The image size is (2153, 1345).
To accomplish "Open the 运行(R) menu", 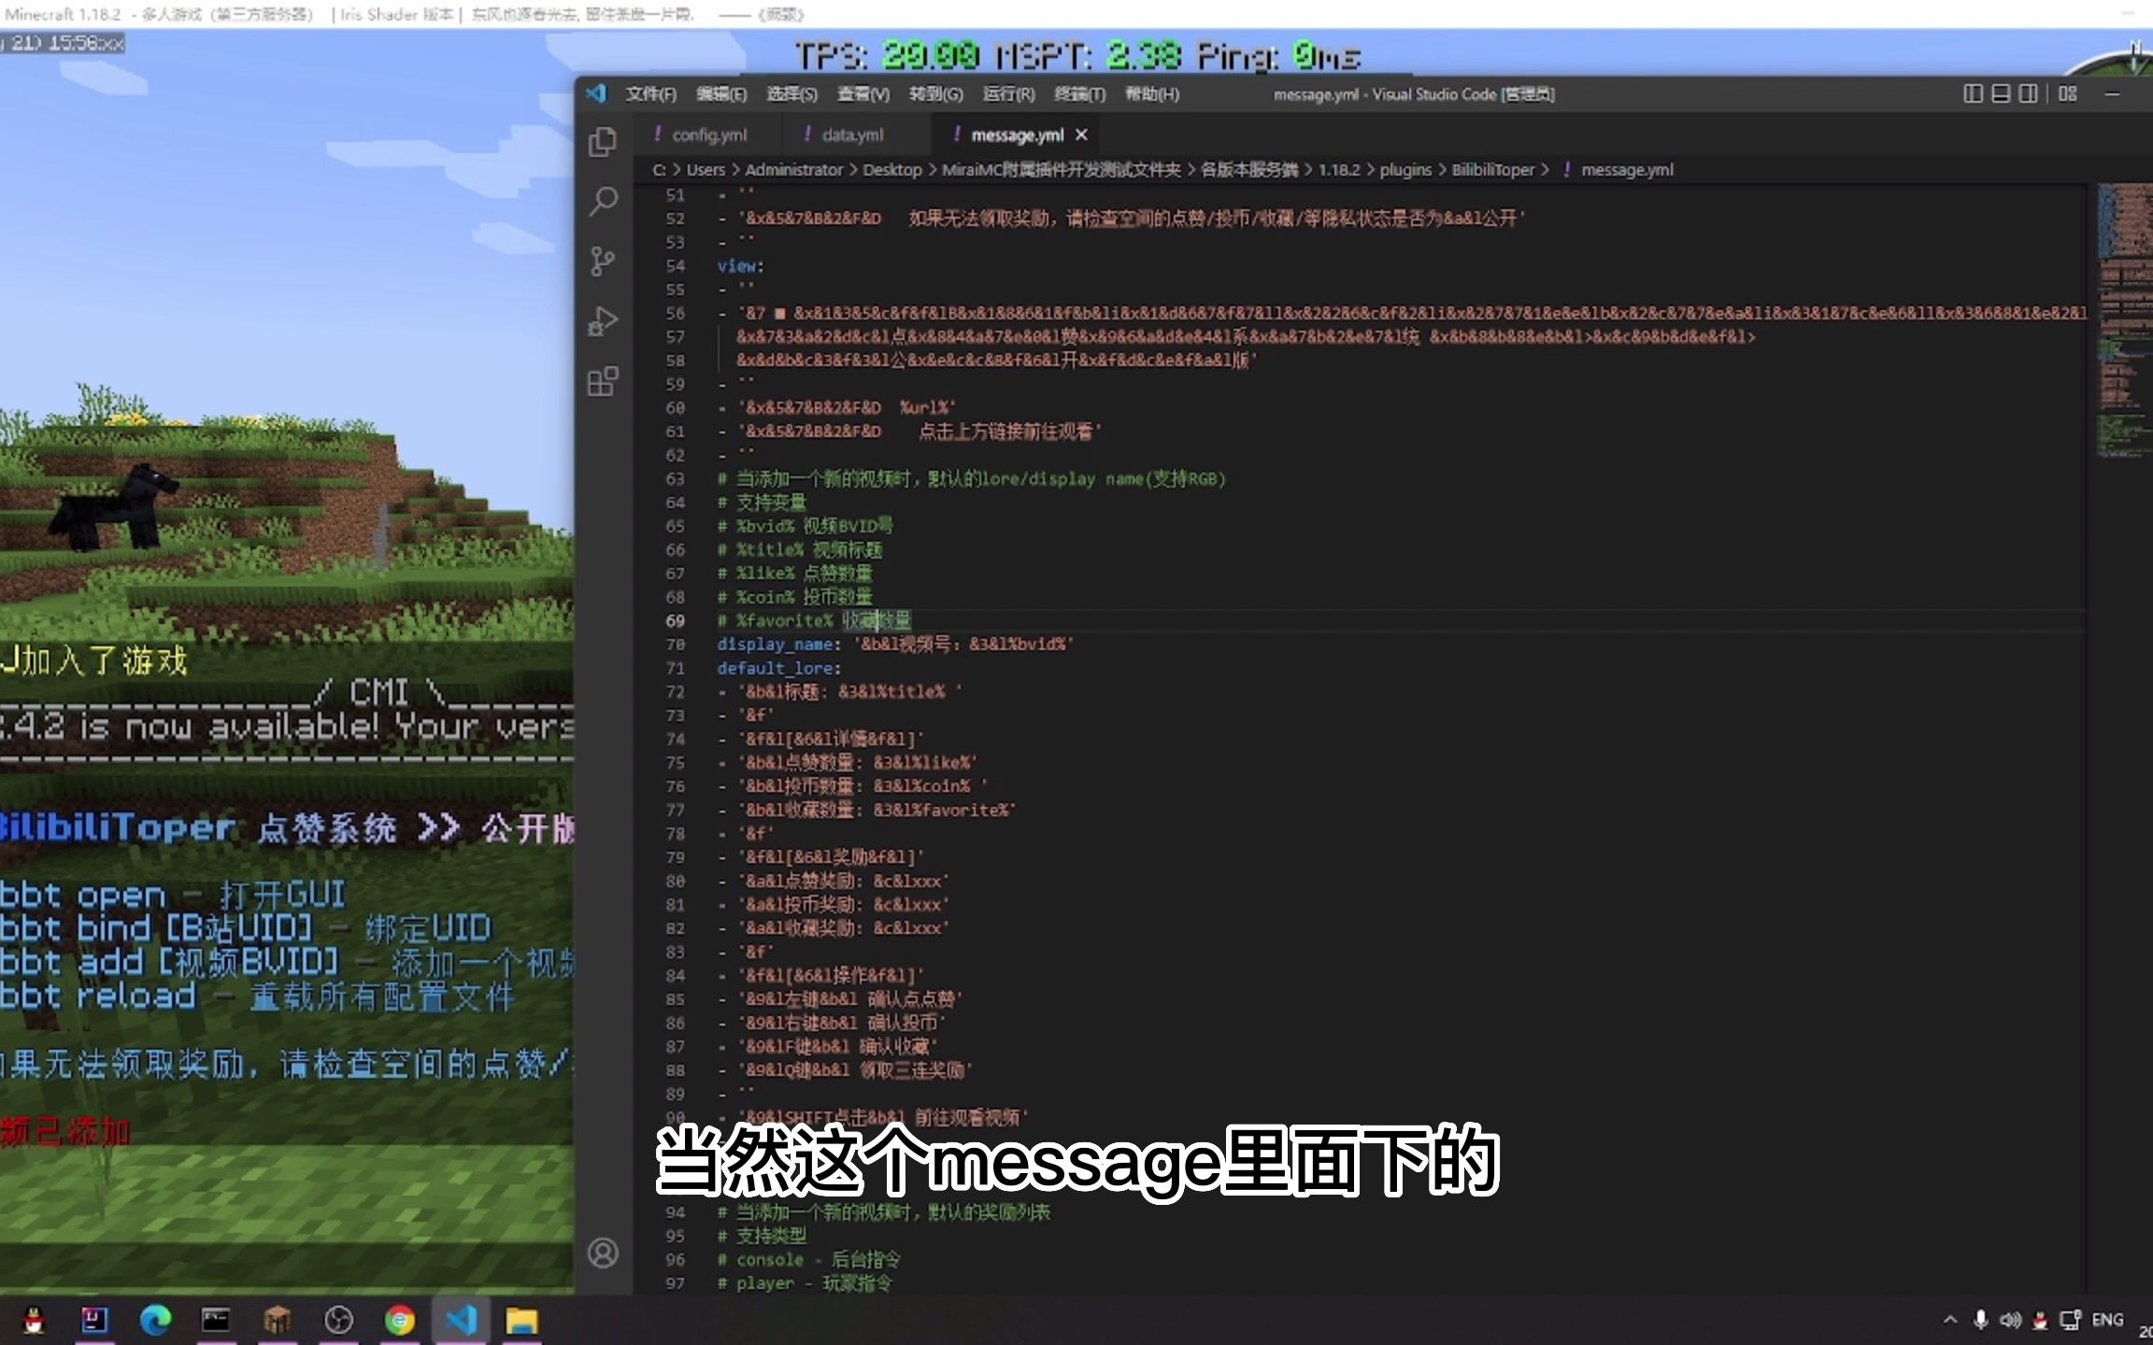I will 1008,94.
